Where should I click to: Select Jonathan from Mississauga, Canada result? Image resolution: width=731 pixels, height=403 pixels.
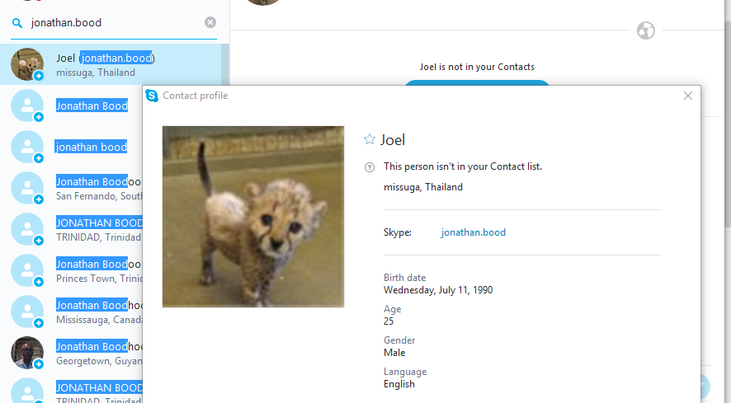[x=71, y=312]
